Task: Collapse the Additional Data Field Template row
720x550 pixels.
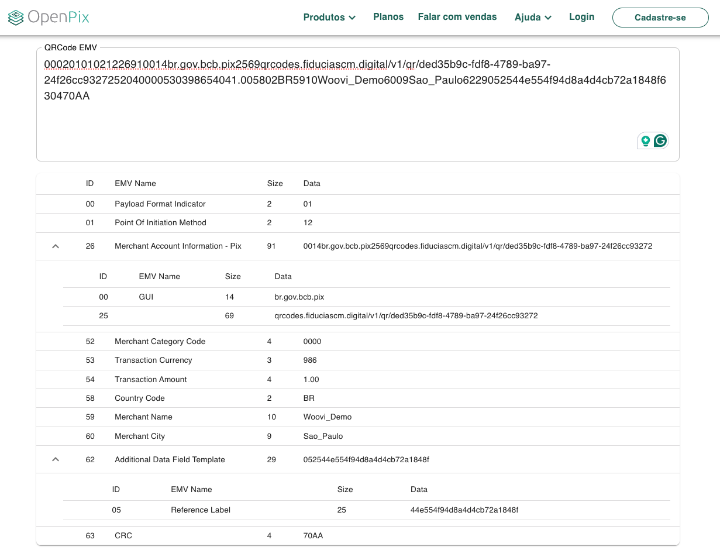Action: 56,460
